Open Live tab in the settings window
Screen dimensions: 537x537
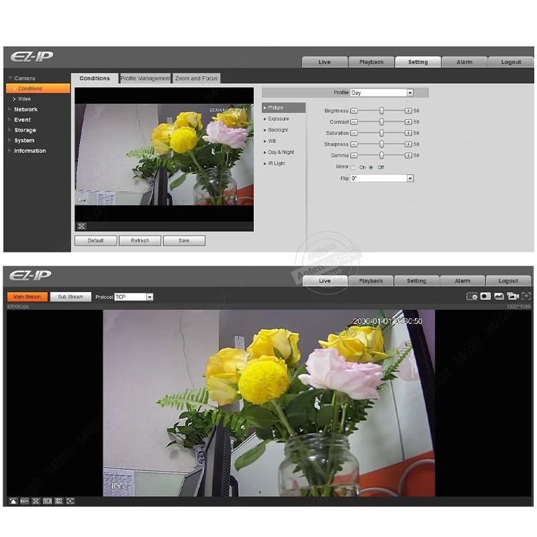pos(325,62)
